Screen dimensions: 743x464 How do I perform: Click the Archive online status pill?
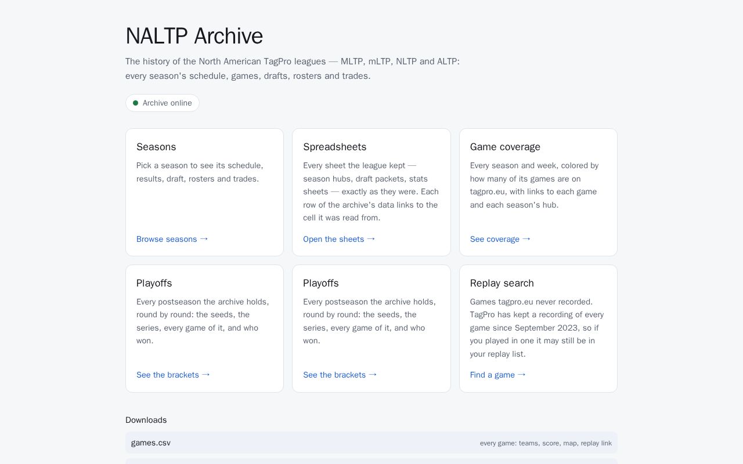click(163, 103)
